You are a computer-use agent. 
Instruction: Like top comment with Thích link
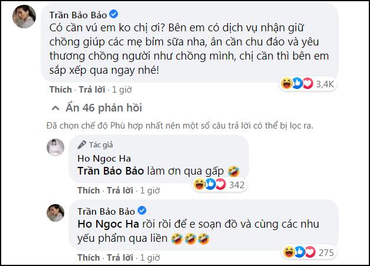(x=60, y=90)
